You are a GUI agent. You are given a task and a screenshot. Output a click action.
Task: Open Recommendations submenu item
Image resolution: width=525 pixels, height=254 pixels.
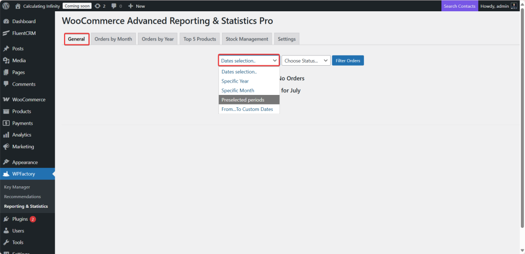coord(23,197)
